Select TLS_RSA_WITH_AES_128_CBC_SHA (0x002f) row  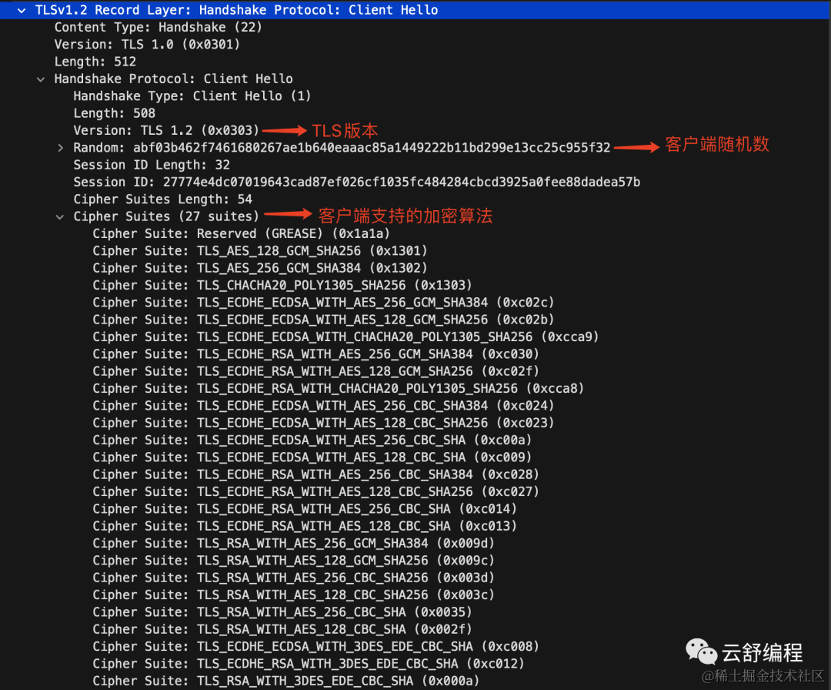[282, 629]
